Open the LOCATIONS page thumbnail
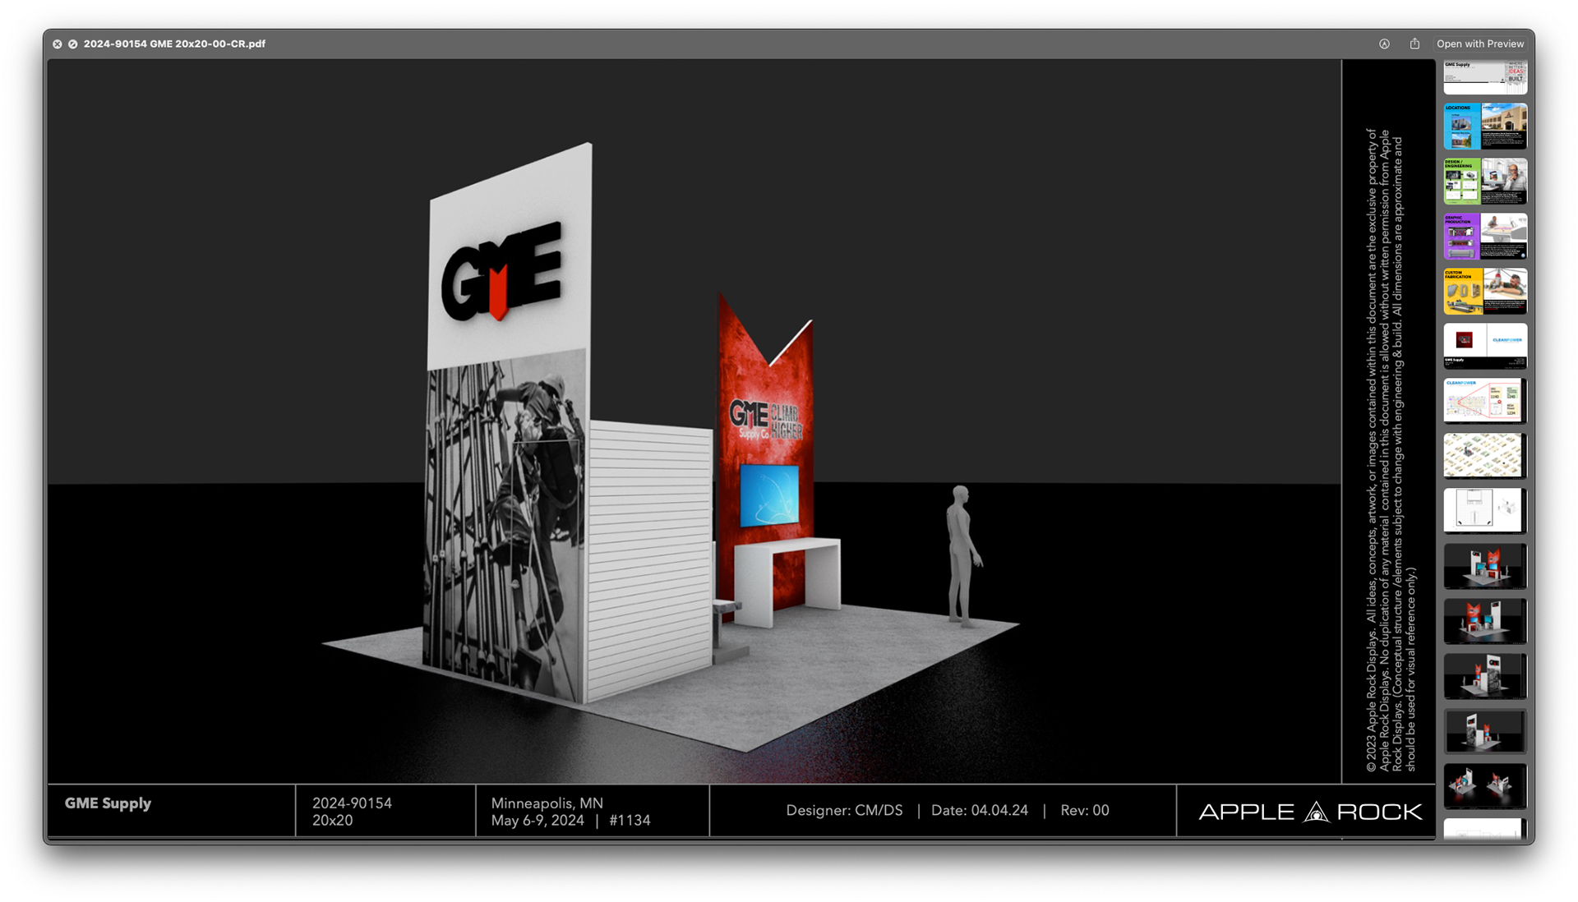 (x=1485, y=126)
